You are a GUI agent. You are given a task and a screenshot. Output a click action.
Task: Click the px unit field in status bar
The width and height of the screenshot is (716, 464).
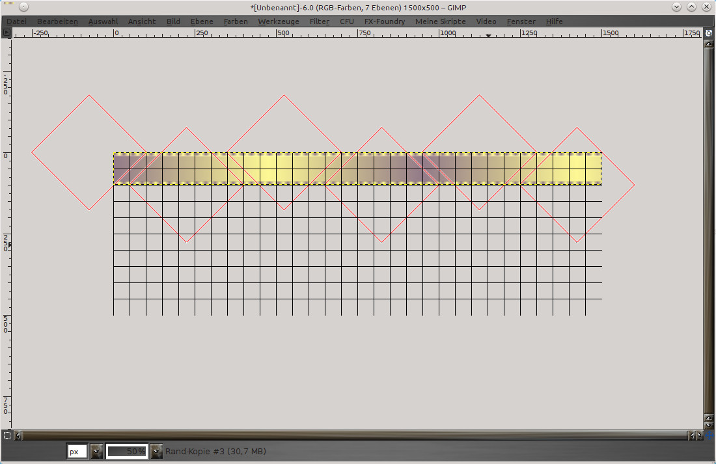76,451
